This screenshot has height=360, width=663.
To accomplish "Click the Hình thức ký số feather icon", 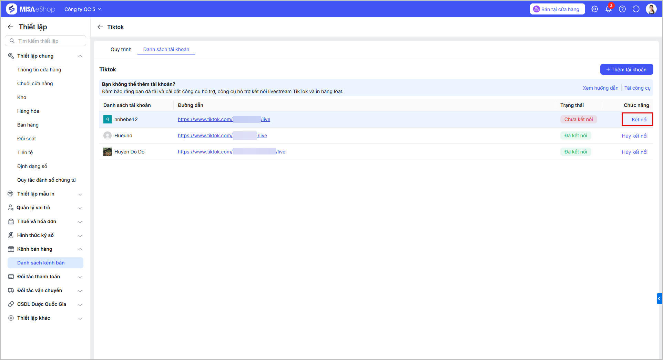I will (11, 235).
